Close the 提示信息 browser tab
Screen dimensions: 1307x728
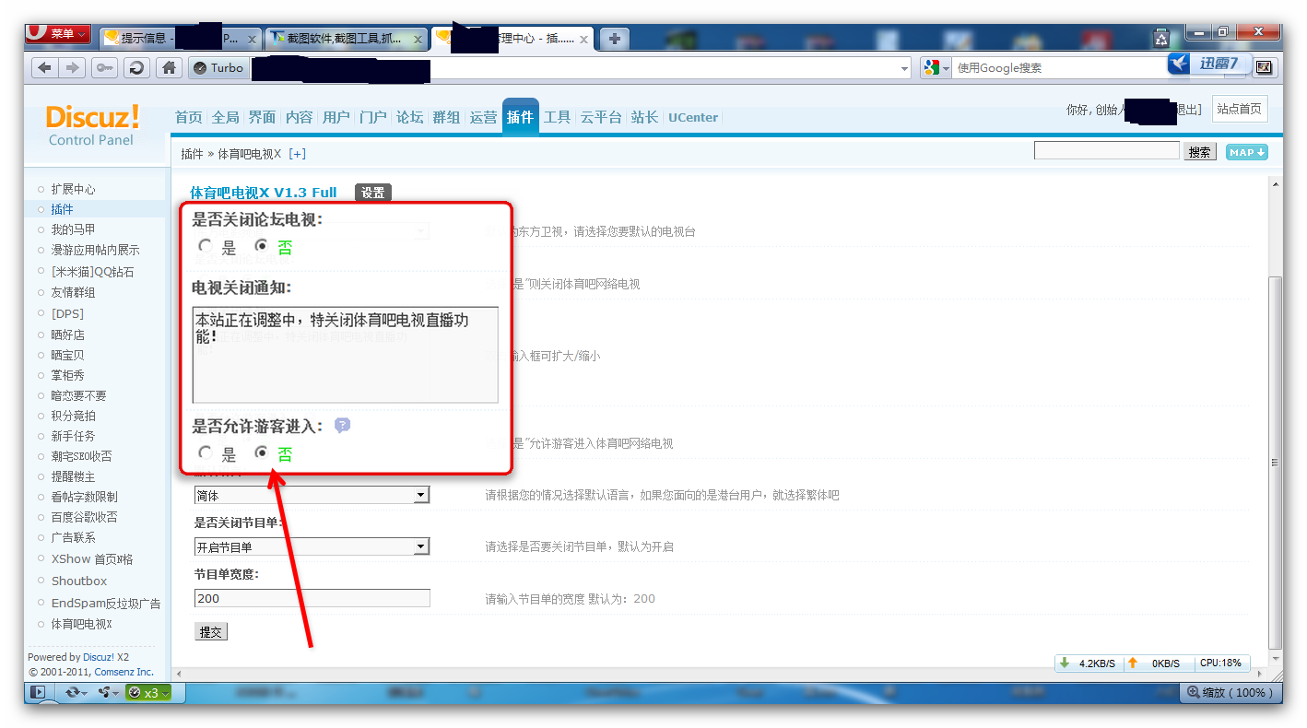point(252,39)
